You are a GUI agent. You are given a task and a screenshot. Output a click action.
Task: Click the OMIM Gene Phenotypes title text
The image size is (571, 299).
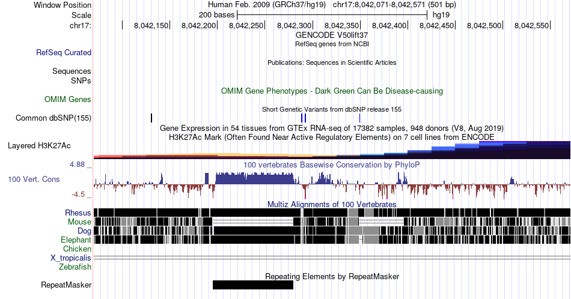pos(332,91)
